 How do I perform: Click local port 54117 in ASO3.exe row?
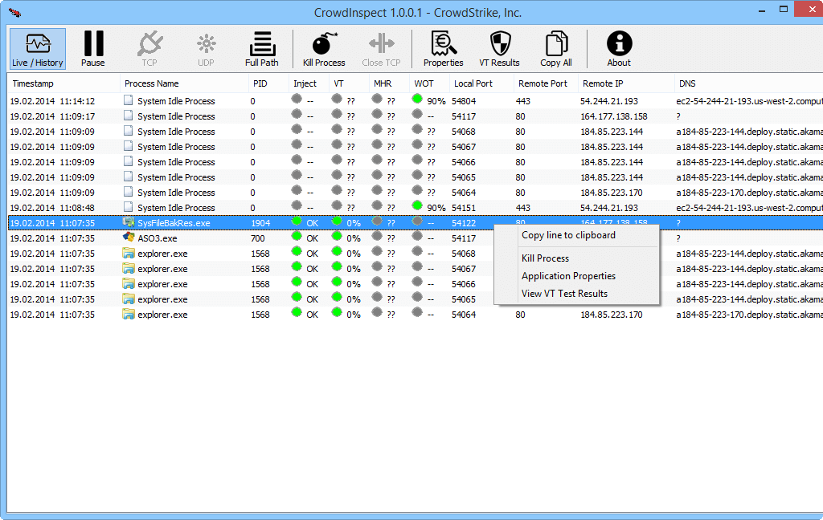pyautogui.click(x=464, y=238)
